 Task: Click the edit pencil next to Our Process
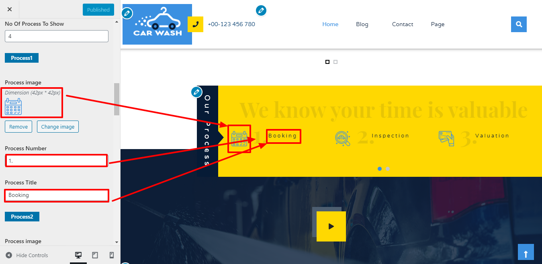click(196, 92)
